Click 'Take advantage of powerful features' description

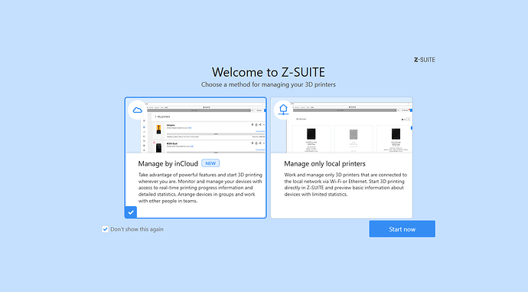(200, 188)
